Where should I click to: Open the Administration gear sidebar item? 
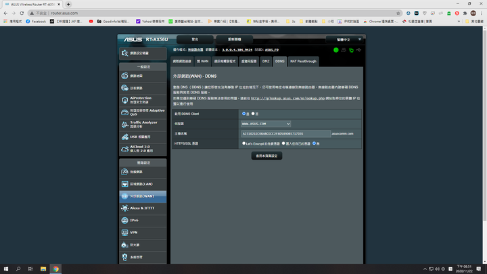143,257
